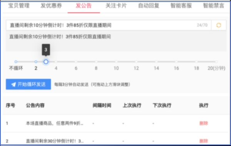Viewport: 231px width, 146px height.
Task: Set interval slider to 4 minutes
Action: coord(56,62)
